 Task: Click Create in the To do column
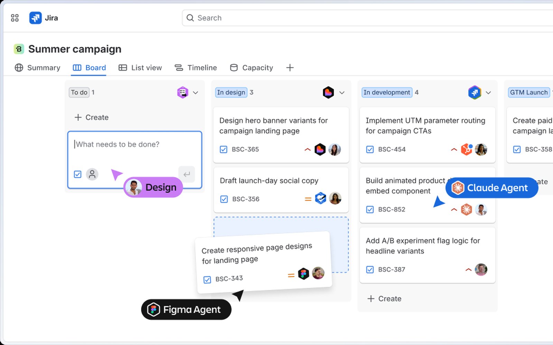92,117
